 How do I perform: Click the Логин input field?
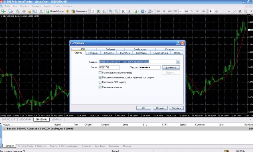pos(109,67)
